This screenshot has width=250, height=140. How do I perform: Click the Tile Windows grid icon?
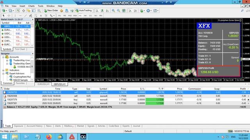tap(124, 10)
